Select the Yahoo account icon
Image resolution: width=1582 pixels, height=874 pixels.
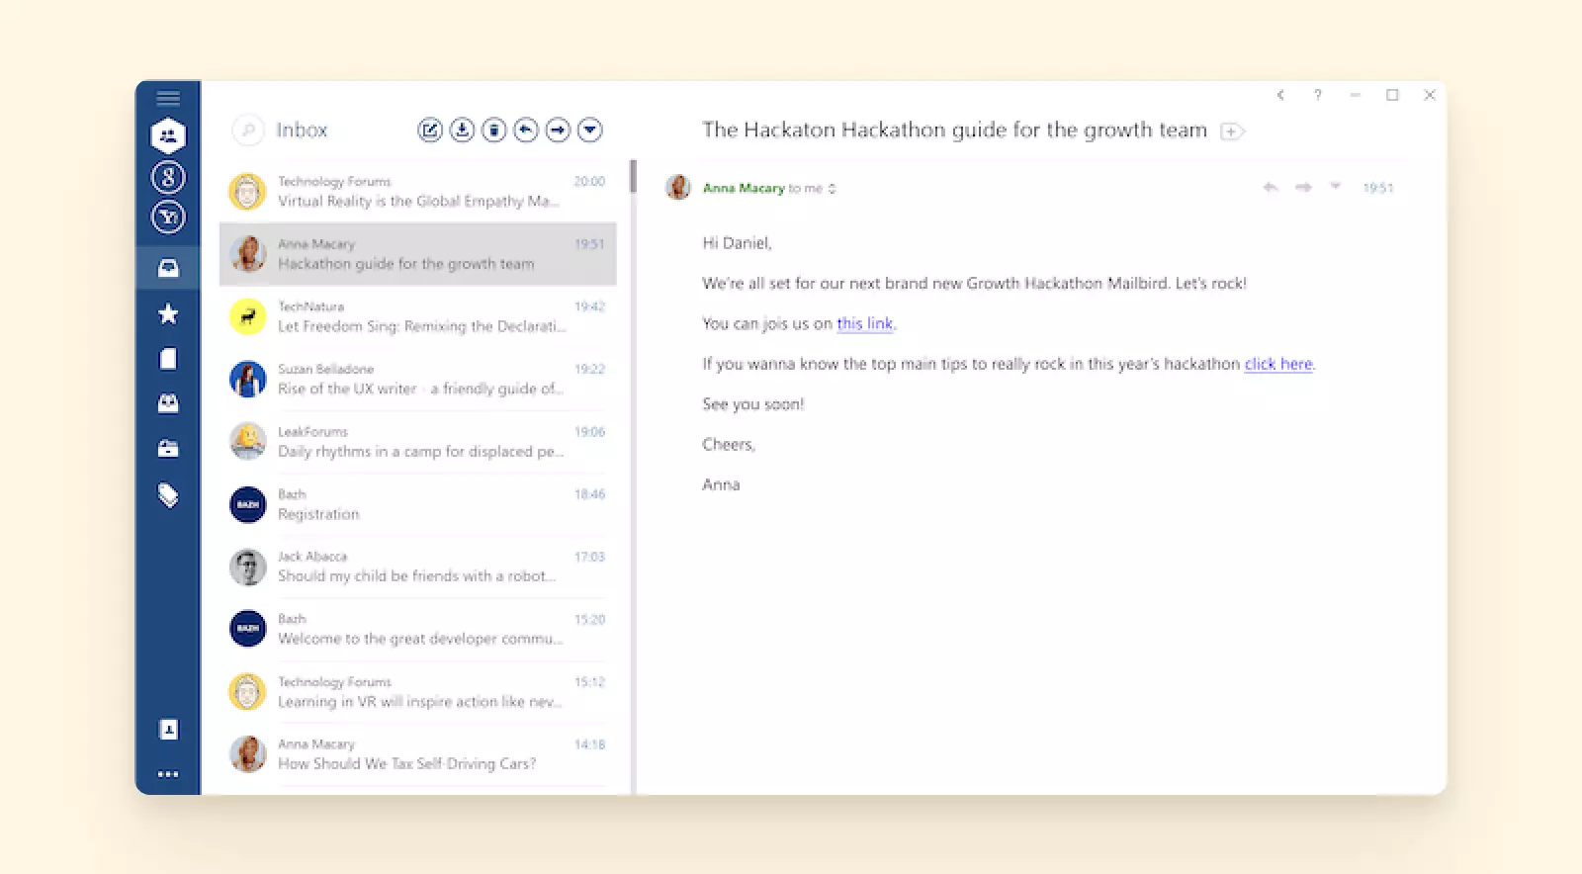point(168,217)
